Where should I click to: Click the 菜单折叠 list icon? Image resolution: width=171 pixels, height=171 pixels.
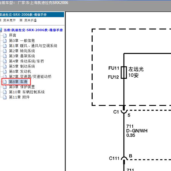point(21,20)
